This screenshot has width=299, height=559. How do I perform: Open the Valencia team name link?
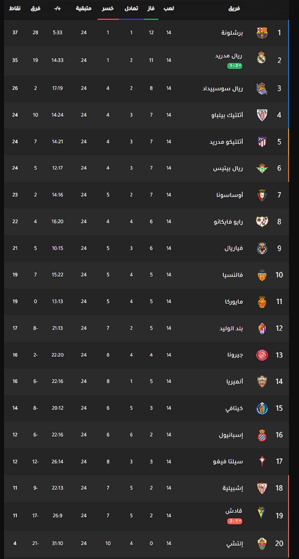tap(232, 275)
